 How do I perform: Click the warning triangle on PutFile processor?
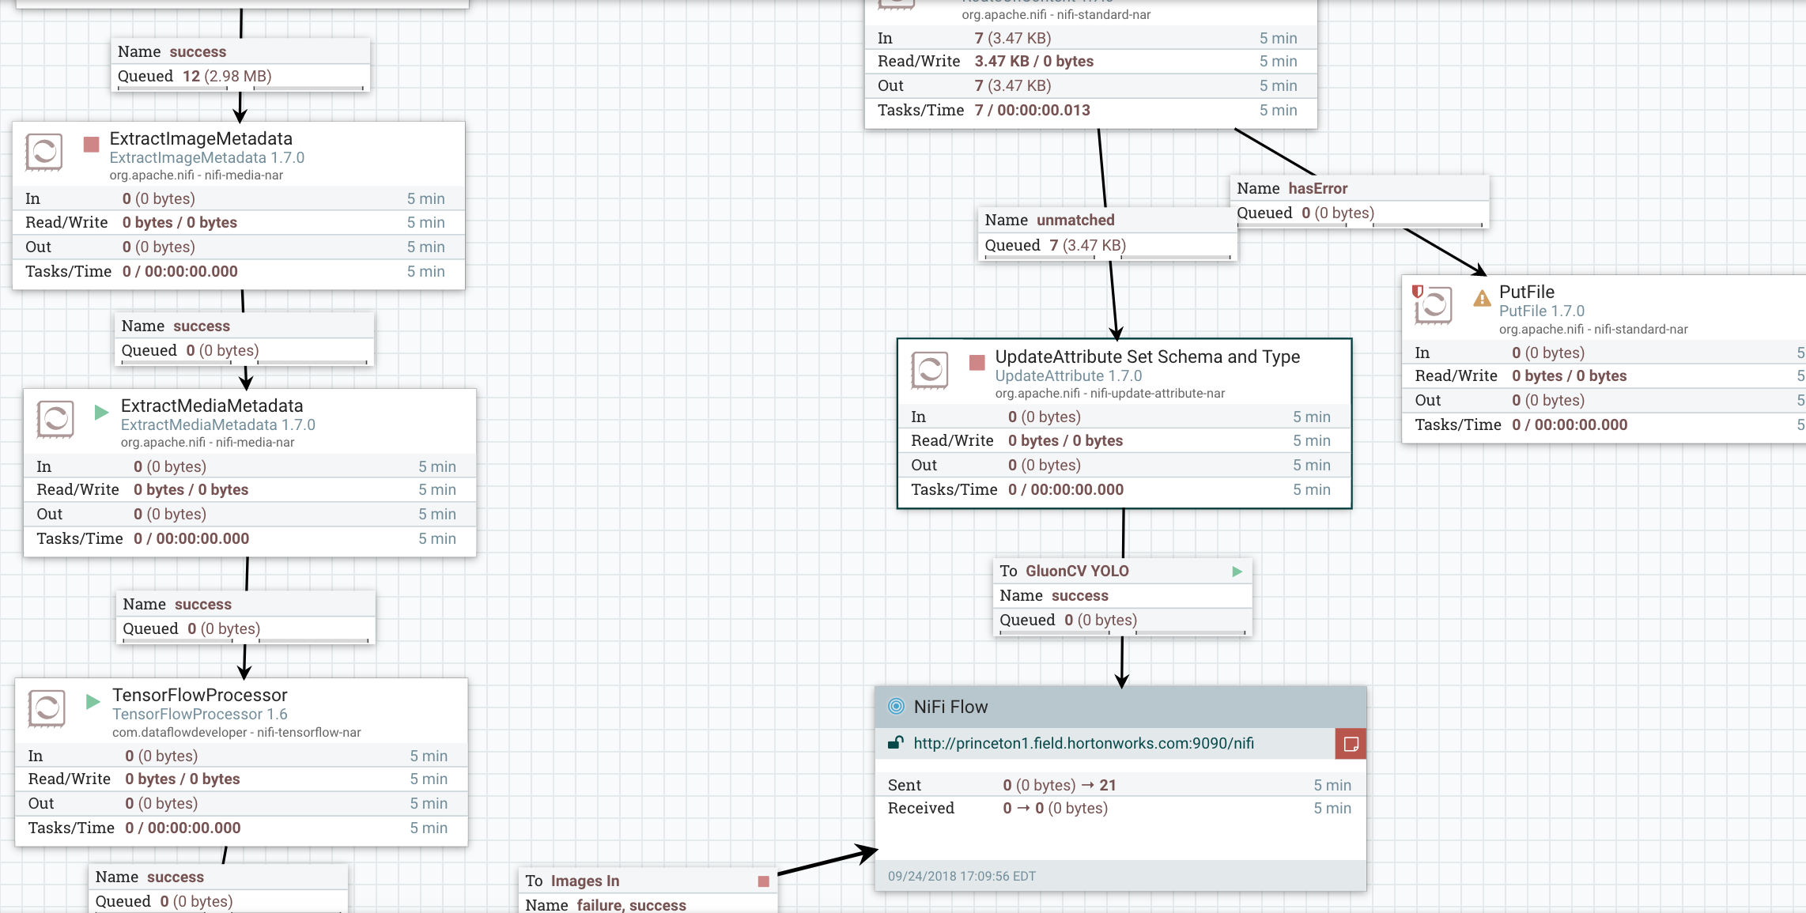point(1482,299)
